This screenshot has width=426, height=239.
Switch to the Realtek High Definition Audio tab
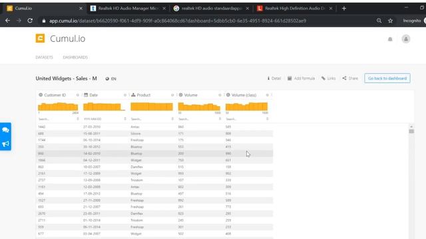pyautogui.click(x=294, y=9)
